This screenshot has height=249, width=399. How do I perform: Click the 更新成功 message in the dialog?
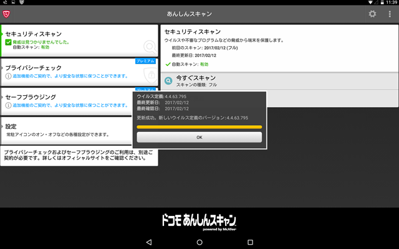(193, 118)
